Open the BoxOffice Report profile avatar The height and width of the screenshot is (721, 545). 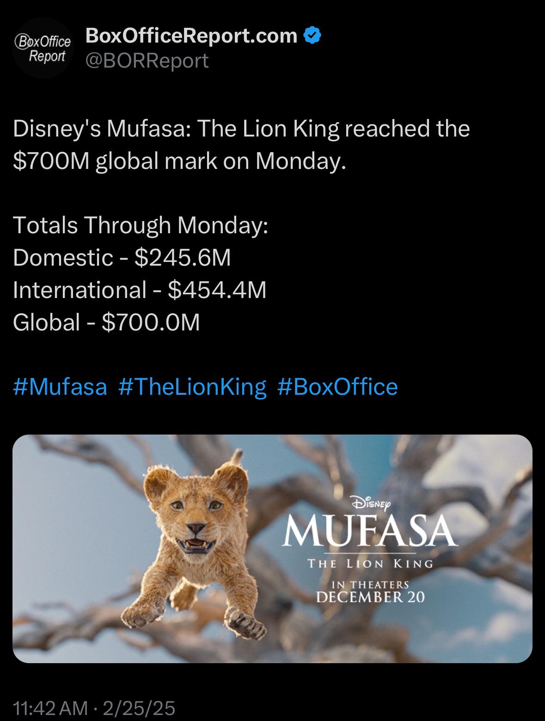[x=43, y=48]
